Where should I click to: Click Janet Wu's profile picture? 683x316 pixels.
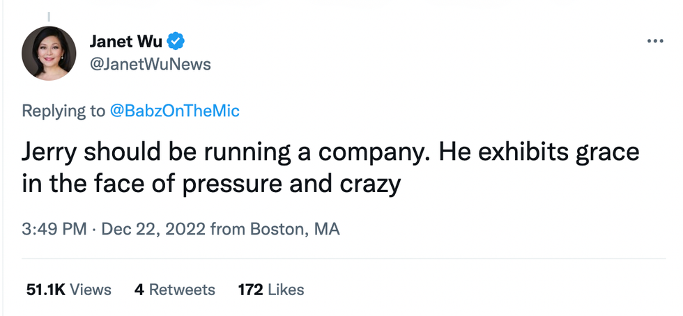(x=49, y=53)
